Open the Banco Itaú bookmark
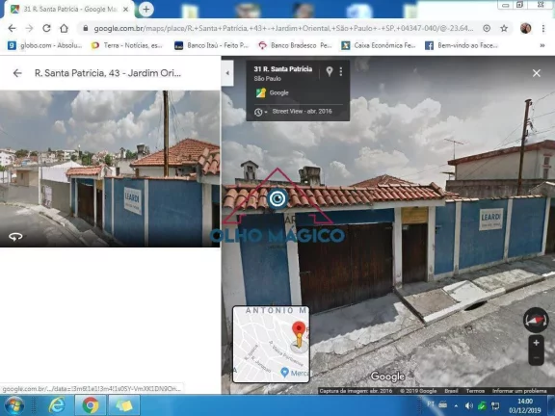Image resolution: width=555 pixels, height=416 pixels. click(x=211, y=45)
